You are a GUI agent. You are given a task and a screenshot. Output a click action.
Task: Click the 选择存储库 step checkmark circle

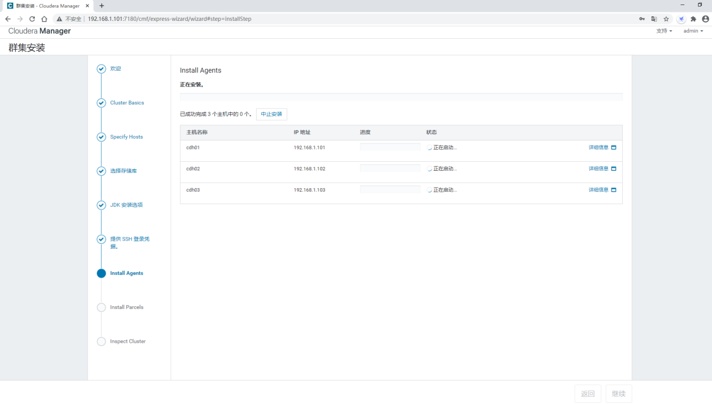tap(101, 171)
